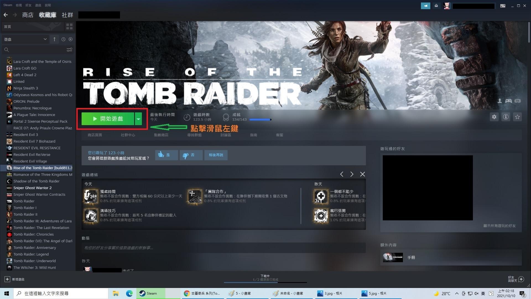
Task: Open friends and chat plus icon
Action: (x=521, y=279)
